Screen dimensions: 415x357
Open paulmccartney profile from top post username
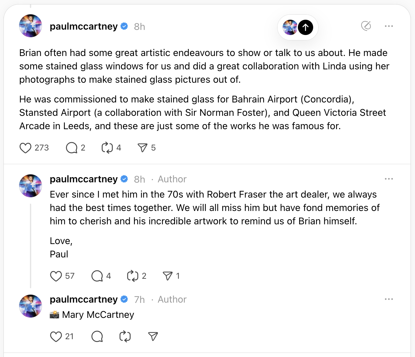[x=84, y=26]
